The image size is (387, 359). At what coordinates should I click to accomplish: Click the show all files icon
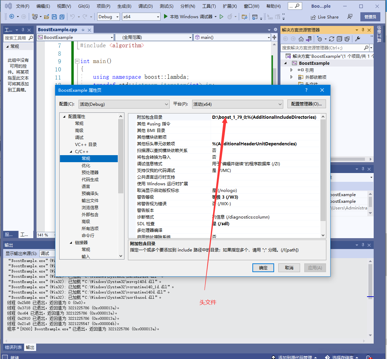click(347, 39)
